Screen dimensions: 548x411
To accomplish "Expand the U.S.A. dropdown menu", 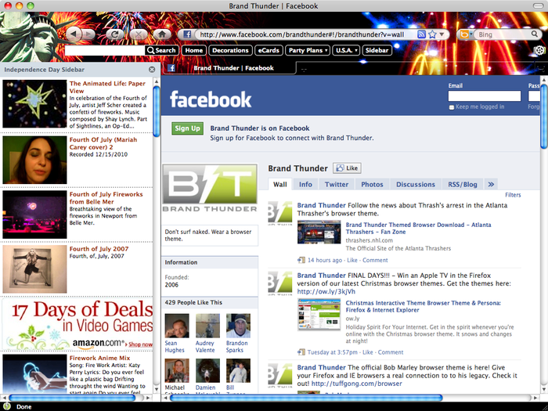I will tap(346, 50).
